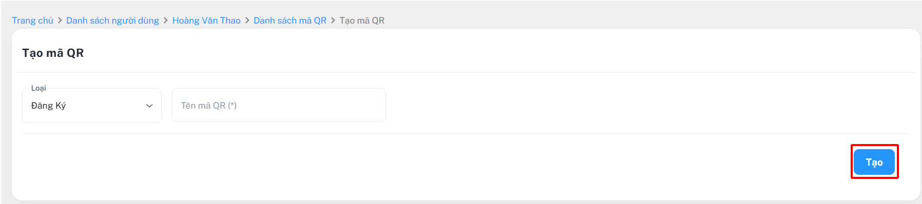
Task: Click the chevron after Hoàng Văn Thao
Action: point(247,21)
